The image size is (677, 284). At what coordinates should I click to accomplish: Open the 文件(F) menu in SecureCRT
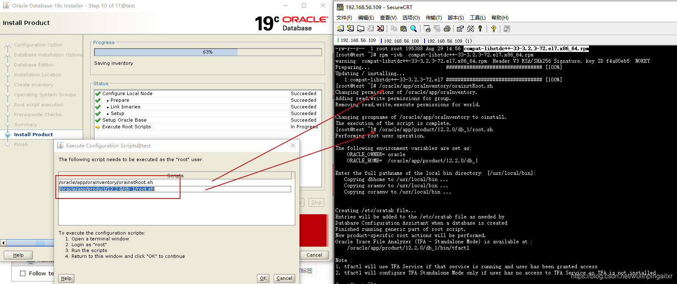[x=344, y=17]
